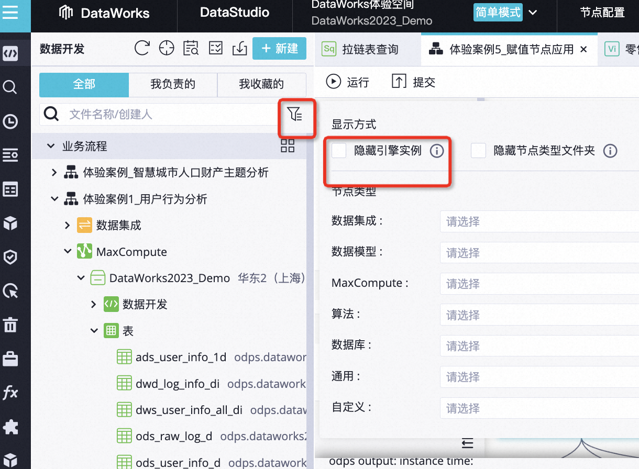The image size is (639, 469).
Task: Collapse 体验案例1_用户行为分析 node
Action: pos(54,199)
